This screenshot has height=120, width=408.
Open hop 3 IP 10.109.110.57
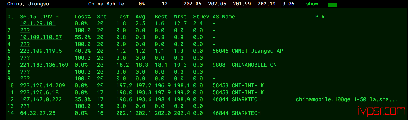[41, 37]
